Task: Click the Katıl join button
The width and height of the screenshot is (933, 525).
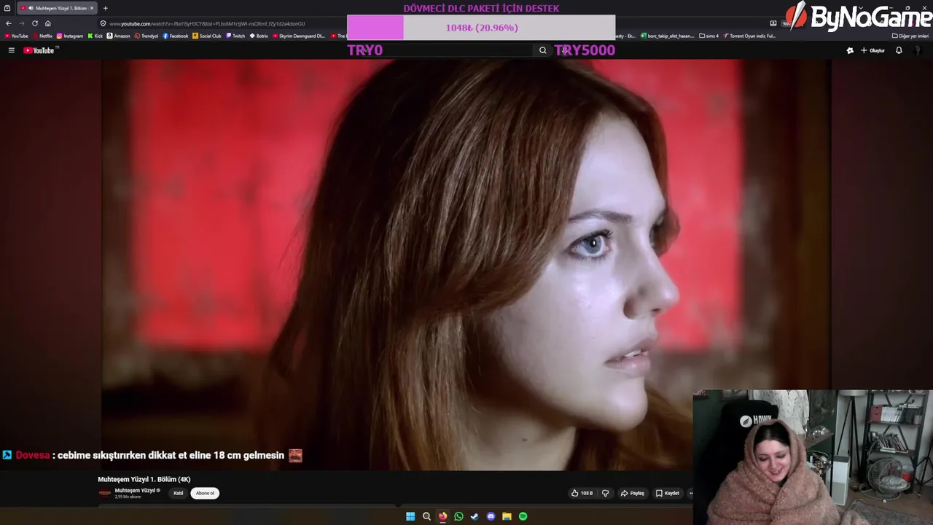Action: (178, 493)
